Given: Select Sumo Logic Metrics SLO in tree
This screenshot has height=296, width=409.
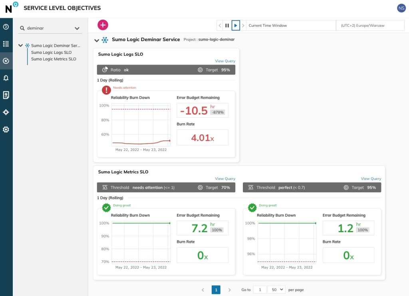Looking at the screenshot, I should coord(54,59).
